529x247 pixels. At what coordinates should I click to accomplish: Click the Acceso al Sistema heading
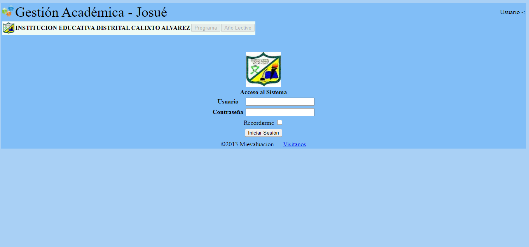click(x=263, y=92)
